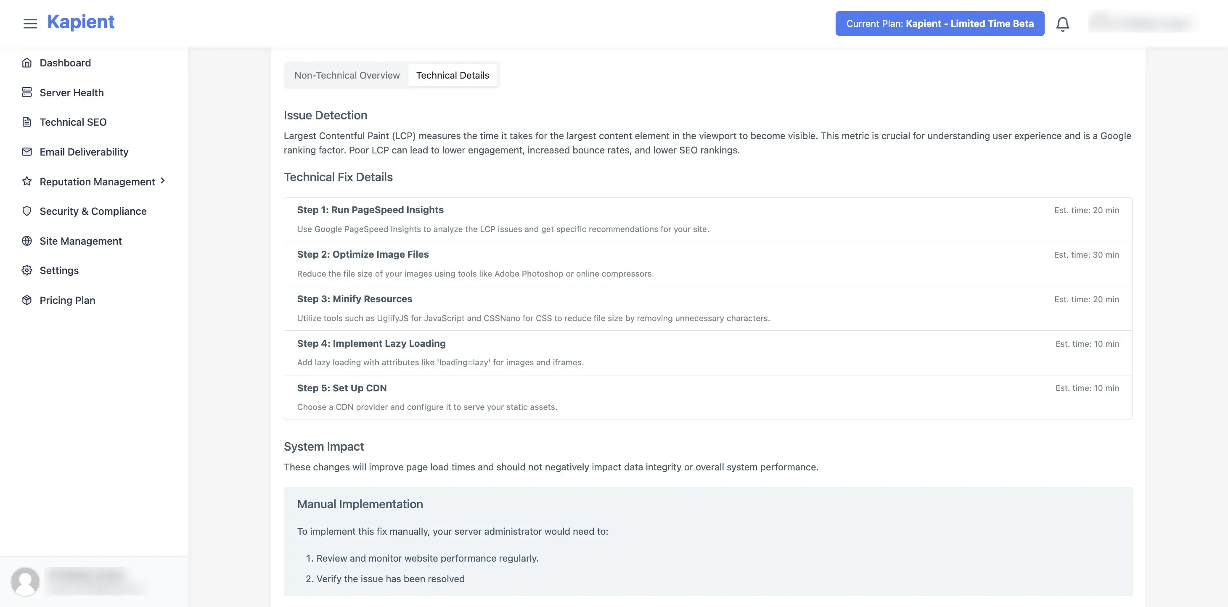The image size is (1228, 607).
Task: Click the Settings gear icon
Action: pyautogui.click(x=26, y=270)
